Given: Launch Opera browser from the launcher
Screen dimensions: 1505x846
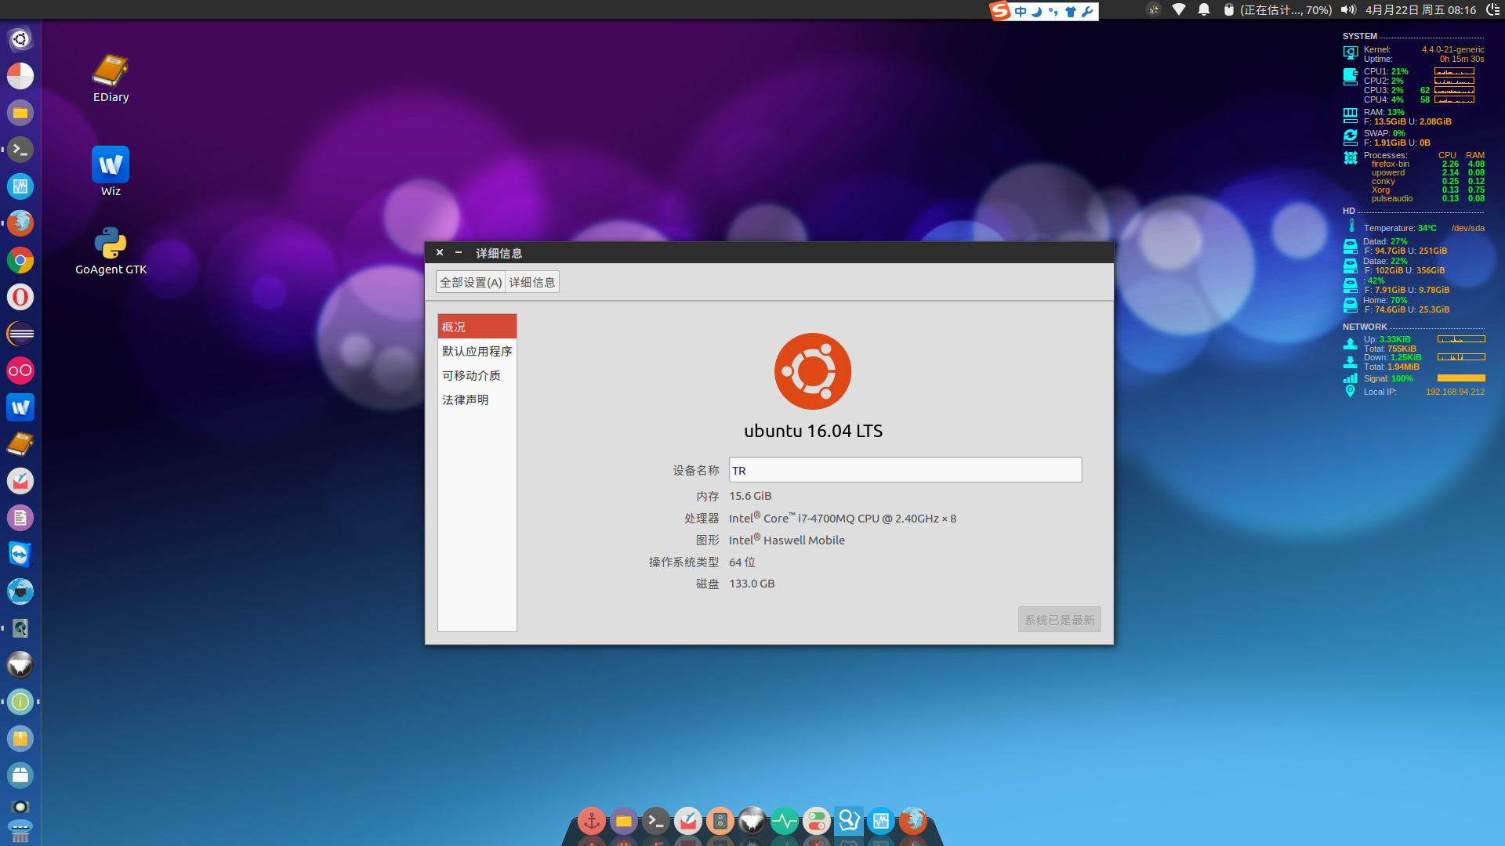Looking at the screenshot, I should (20, 297).
